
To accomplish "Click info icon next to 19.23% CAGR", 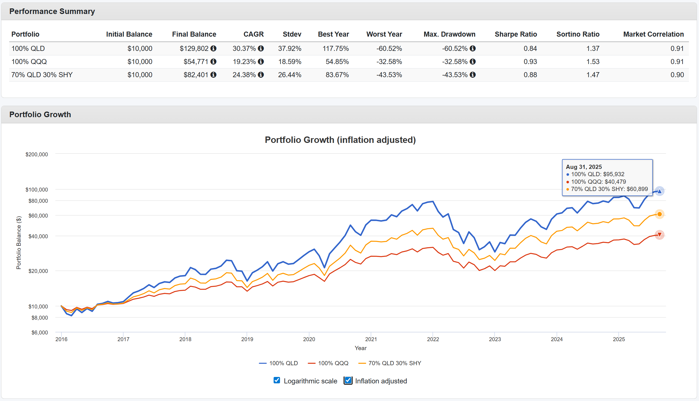I will click(261, 62).
